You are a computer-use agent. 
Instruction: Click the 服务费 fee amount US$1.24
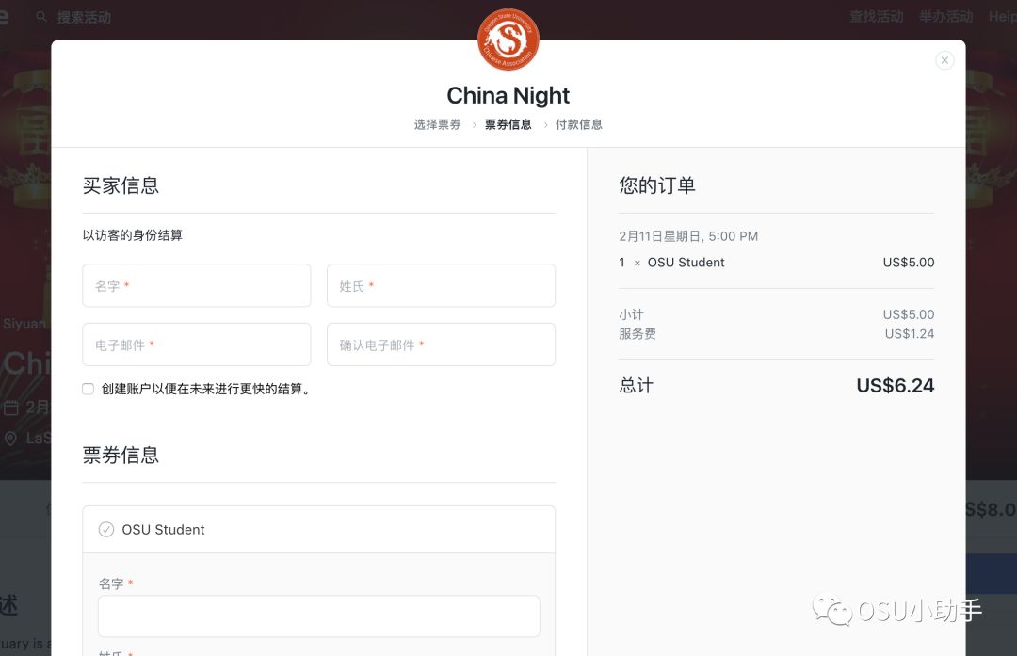[x=910, y=334]
